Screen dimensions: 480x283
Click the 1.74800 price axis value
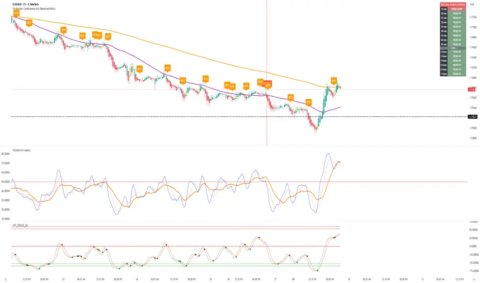click(473, 138)
